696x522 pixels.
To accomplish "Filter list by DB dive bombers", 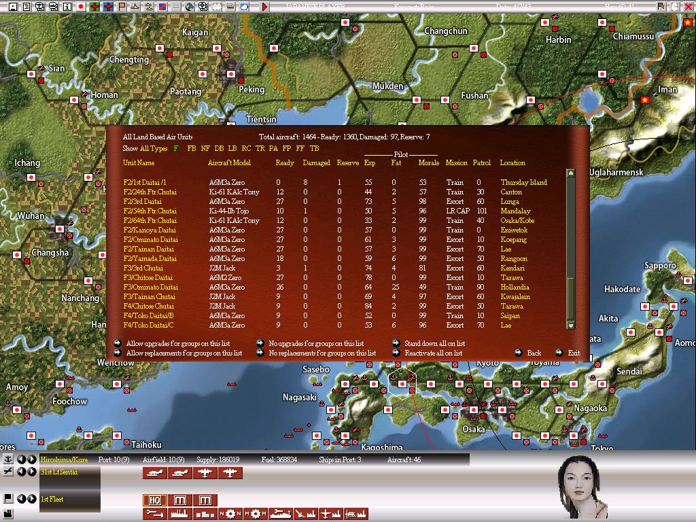I will (x=219, y=148).
